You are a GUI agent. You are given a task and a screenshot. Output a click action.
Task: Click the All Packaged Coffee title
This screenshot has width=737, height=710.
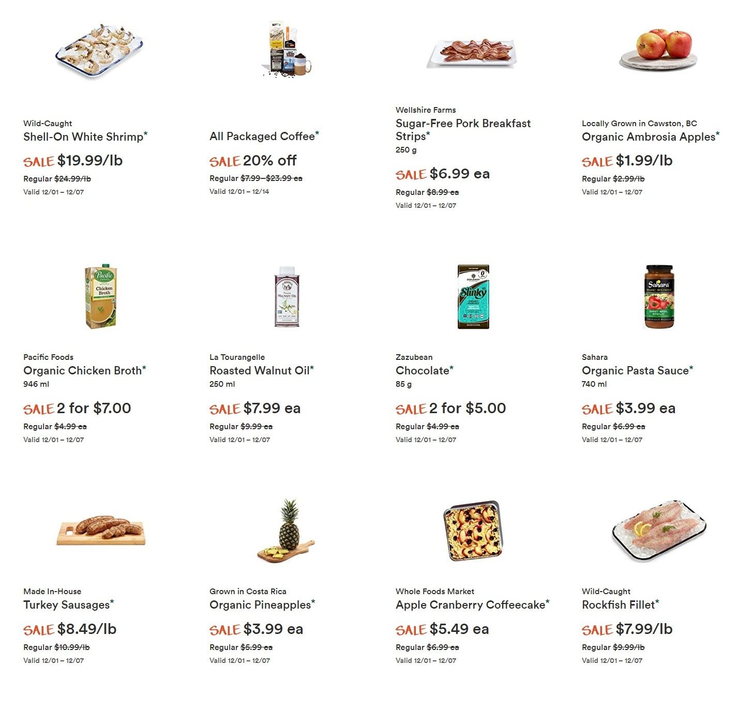262,136
